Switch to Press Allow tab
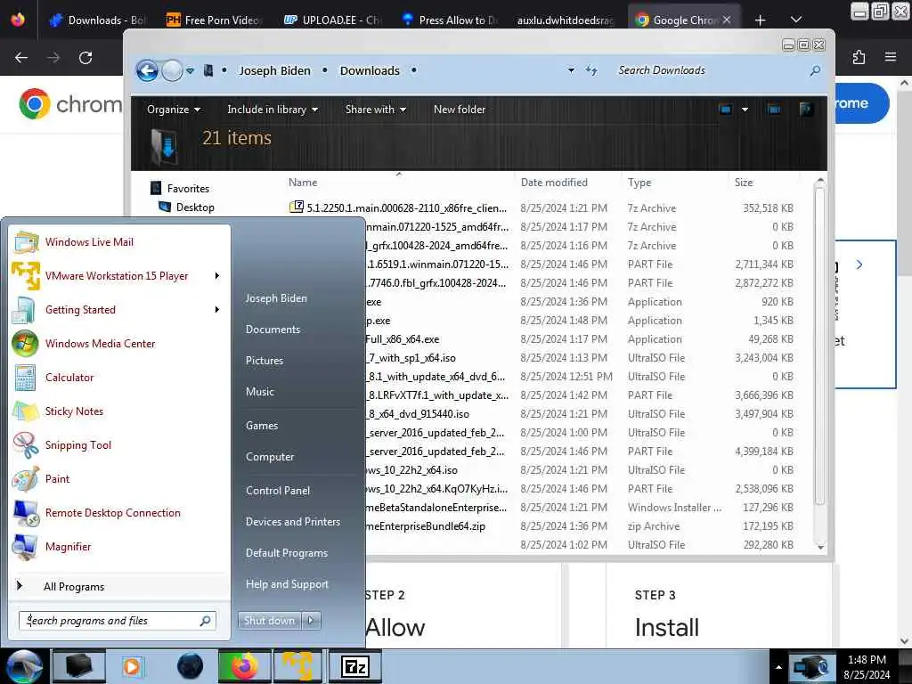Image resolution: width=912 pixels, height=684 pixels. [450, 20]
